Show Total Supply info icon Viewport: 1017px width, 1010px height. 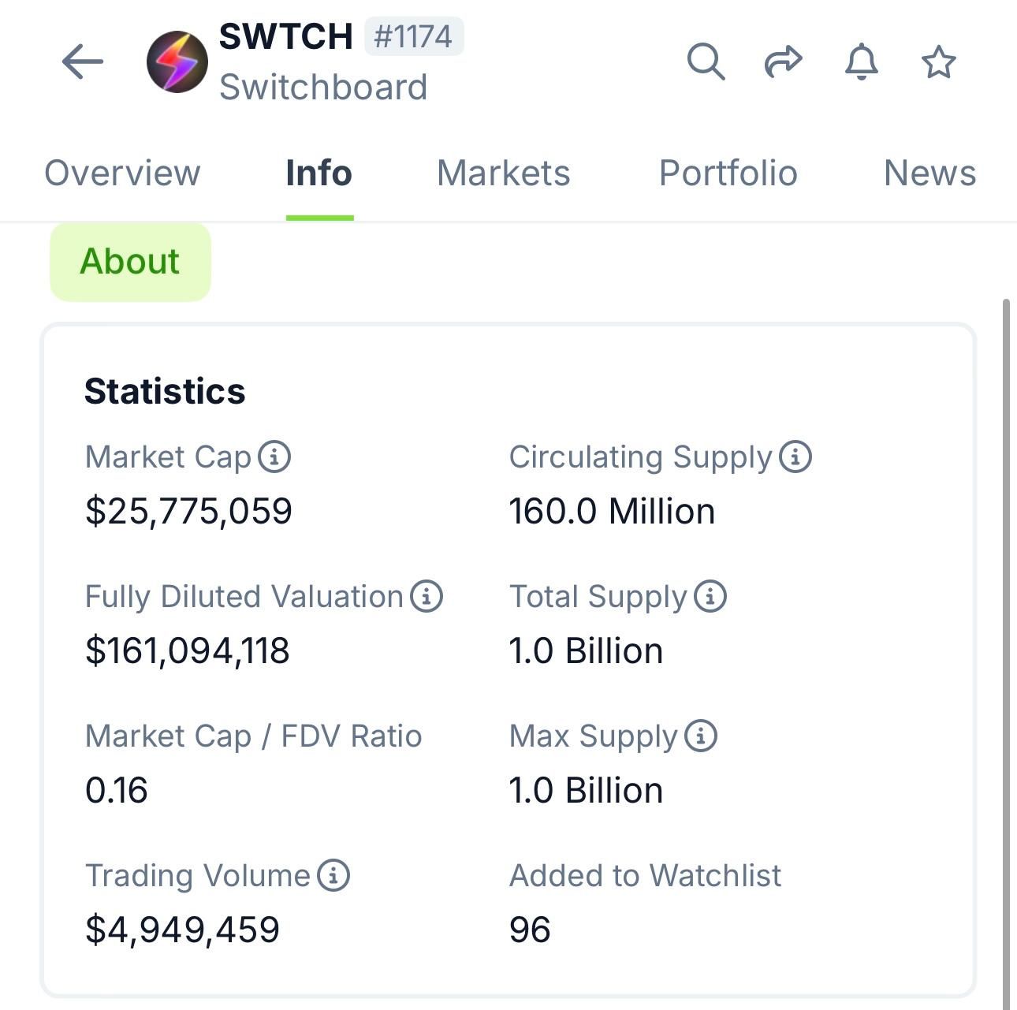(x=710, y=596)
